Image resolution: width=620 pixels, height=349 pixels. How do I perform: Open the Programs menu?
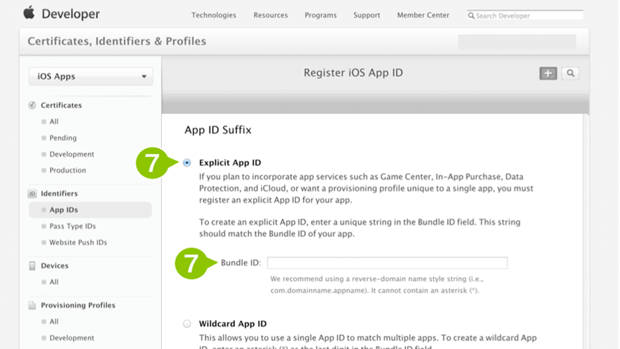click(x=321, y=15)
